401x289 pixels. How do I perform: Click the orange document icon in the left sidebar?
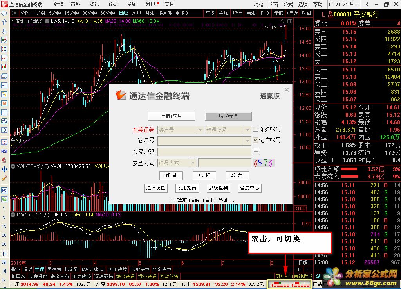pyautogui.click(x=4, y=103)
